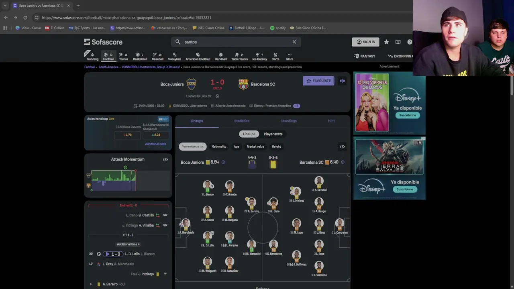This screenshot has height=289, width=514.
Task: Select the Volleyball sport category
Action: [x=174, y=56]
